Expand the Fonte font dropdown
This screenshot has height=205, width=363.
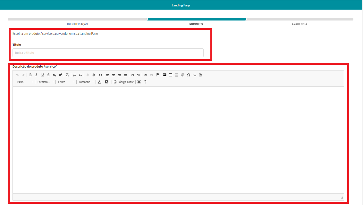click(66, 82)
